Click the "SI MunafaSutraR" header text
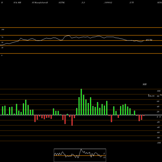Image resolution: width=162 pixels, height=162 pixels. [x=40, y=3]
